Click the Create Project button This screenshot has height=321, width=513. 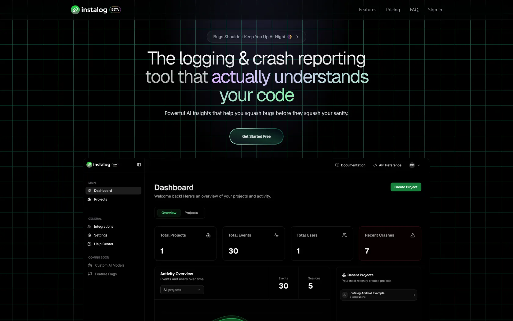click(x=406, y=187)
